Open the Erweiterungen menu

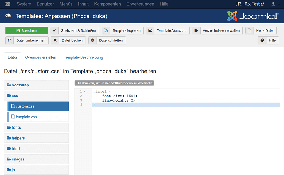click(x=140, y=4)
